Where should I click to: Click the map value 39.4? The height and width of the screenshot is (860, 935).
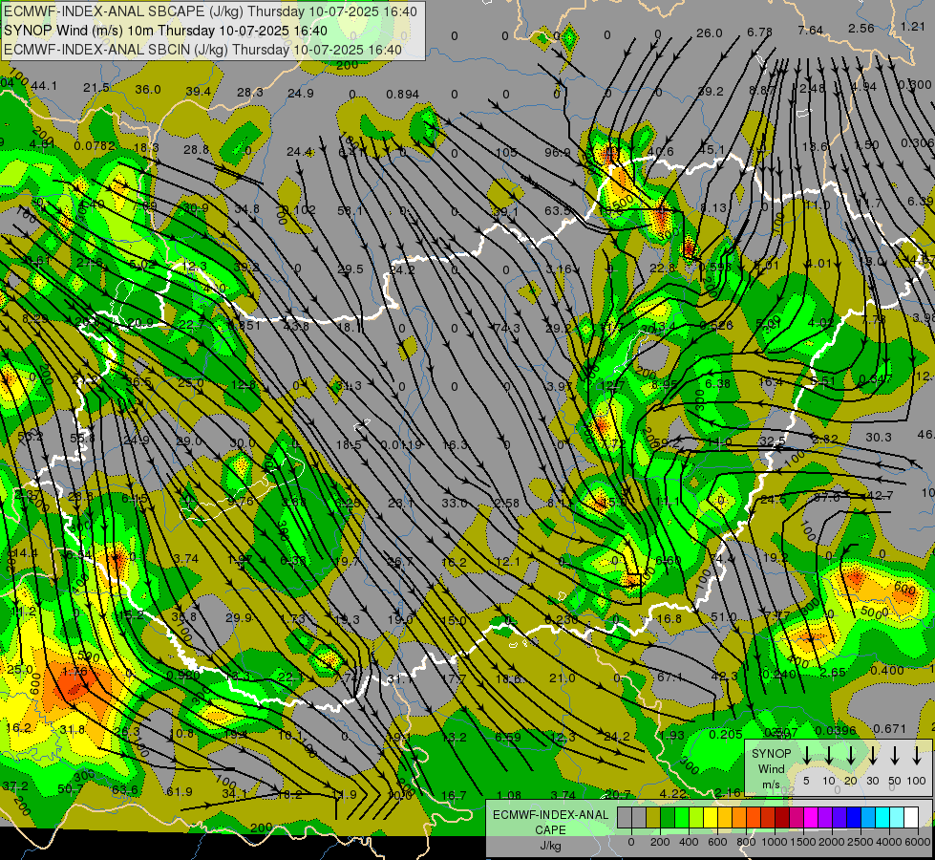click(199, 92)
